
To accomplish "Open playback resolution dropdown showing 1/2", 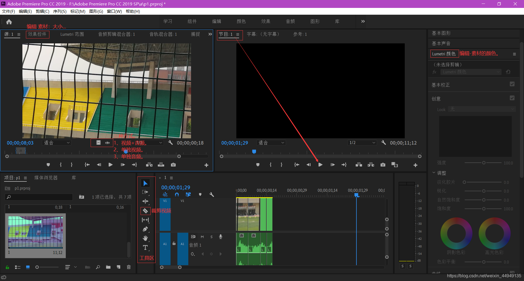I will click(362, 143).
